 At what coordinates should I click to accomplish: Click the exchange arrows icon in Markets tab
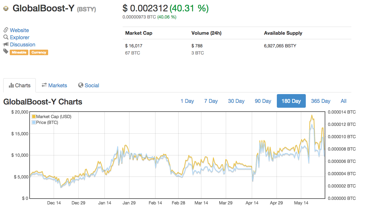point(44,85)
